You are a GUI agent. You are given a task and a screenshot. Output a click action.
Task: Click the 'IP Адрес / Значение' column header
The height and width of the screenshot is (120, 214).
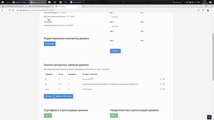pyautogui.click(x=90, y=74)
